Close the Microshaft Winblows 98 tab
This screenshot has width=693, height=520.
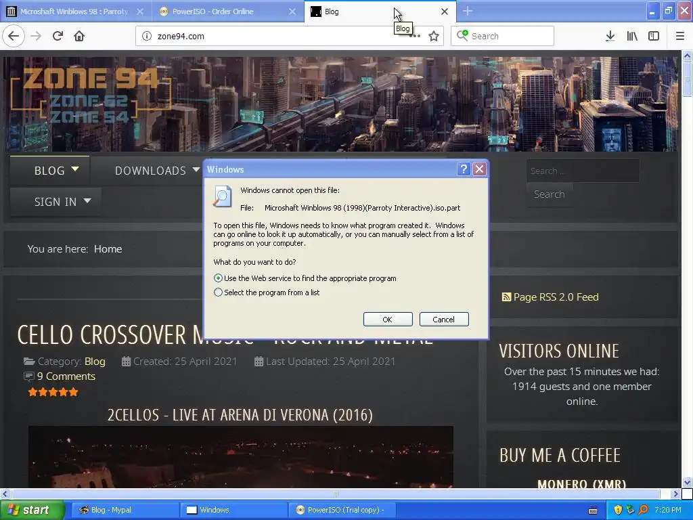tap(140, 12)
